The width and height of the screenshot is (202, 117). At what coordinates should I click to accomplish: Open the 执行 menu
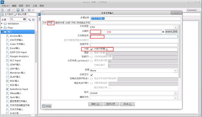click(x=28, y=6)
